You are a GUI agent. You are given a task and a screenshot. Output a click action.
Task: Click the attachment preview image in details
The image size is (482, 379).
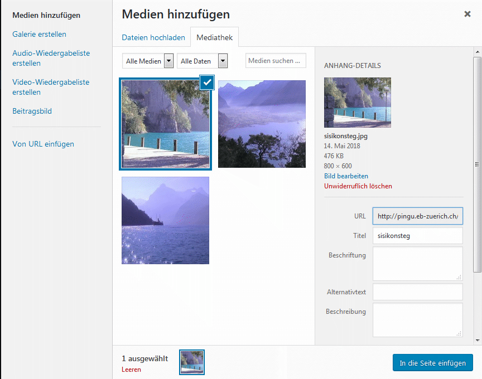pyautogui.click(x=357, y=103)
